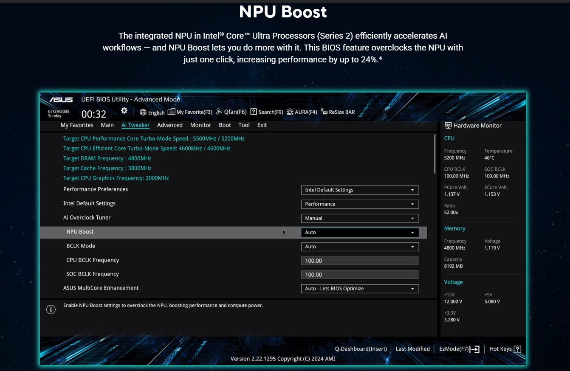
Task: Open the Boot tab
Action: click(225, 125)
